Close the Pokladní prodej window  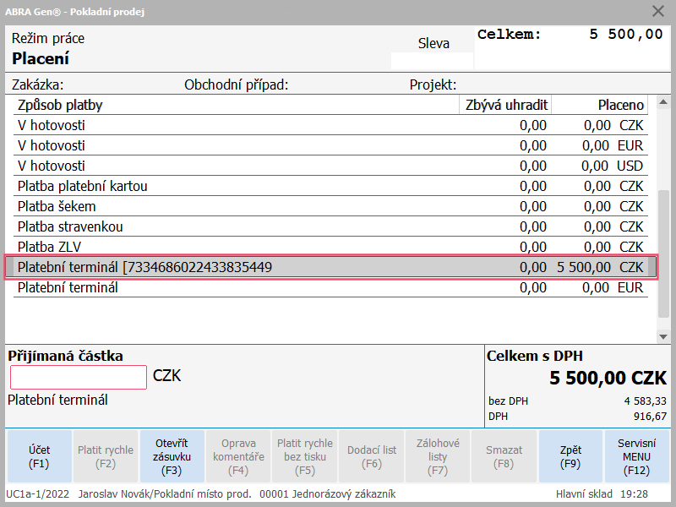(x=658, y=11)
